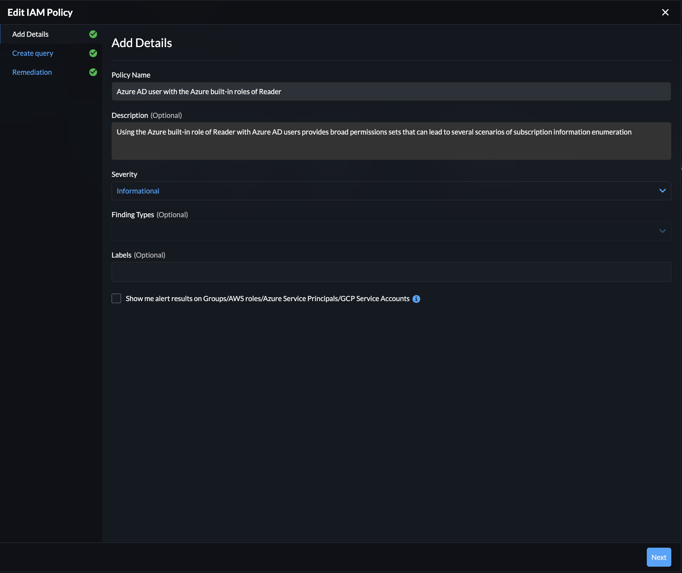Switch to the Create query step
Screen dimensions: 682x573
33,53
